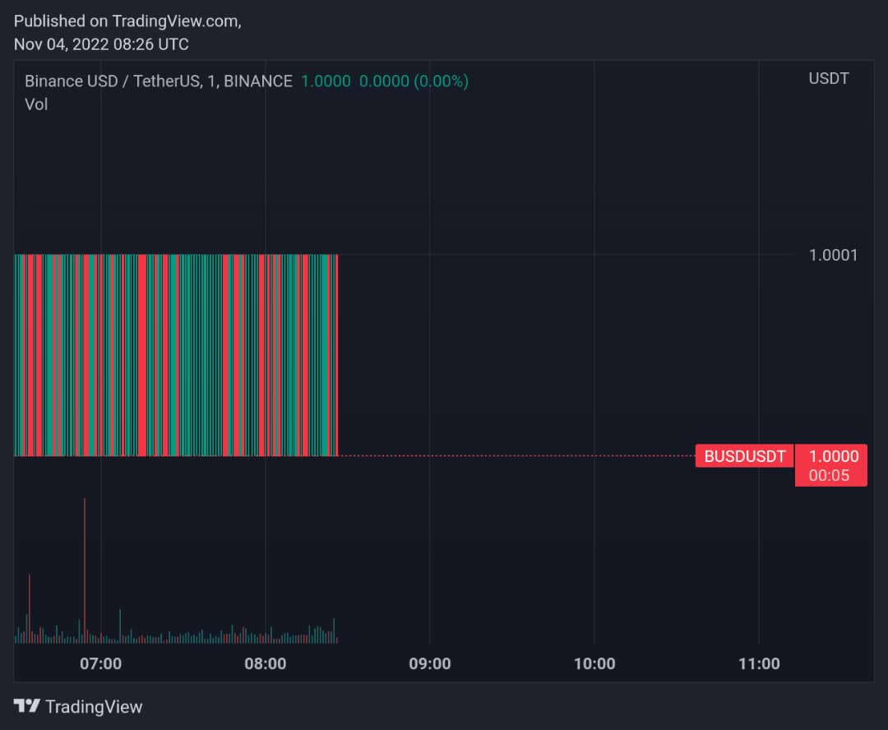Click the 00:05 bar countdown timer
Screen dimensions: 888x730
(x=829, y=475)
